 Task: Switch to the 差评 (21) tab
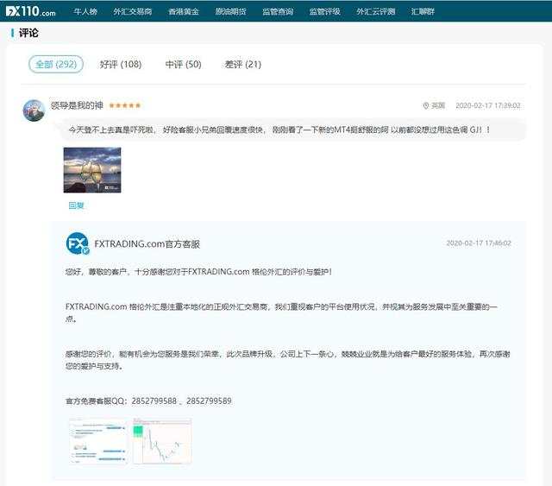coord(243,64)
